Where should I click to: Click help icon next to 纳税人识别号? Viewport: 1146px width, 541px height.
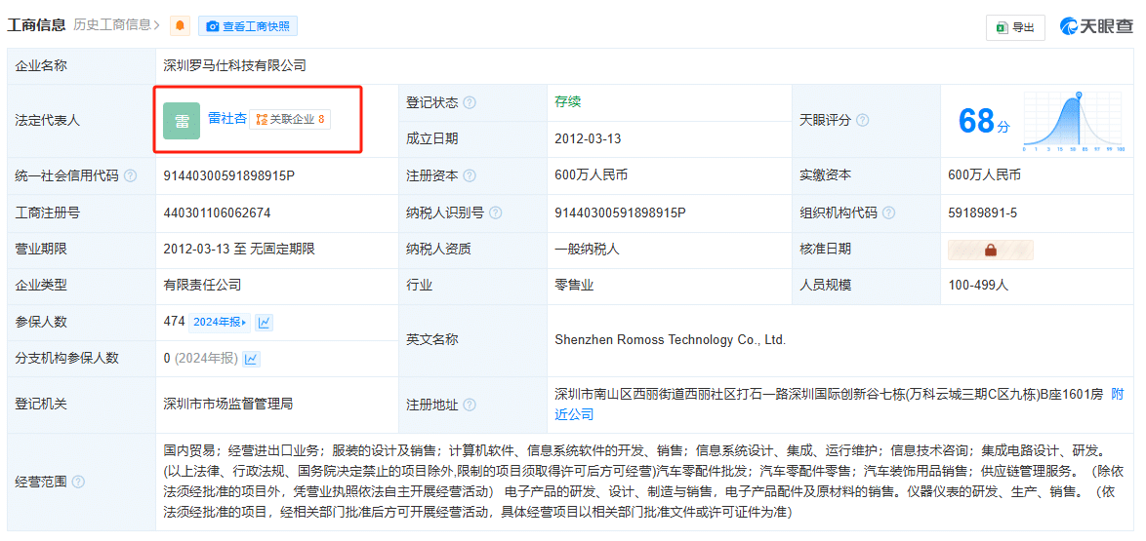pos(496,213)
